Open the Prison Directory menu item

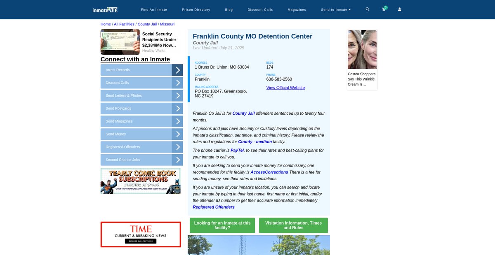point(196,9)
